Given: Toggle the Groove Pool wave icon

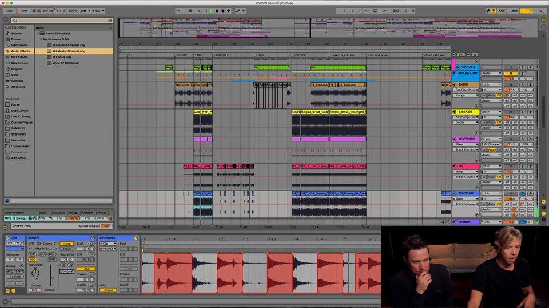Looking at the screenshot, I should [x=5, y=228].
